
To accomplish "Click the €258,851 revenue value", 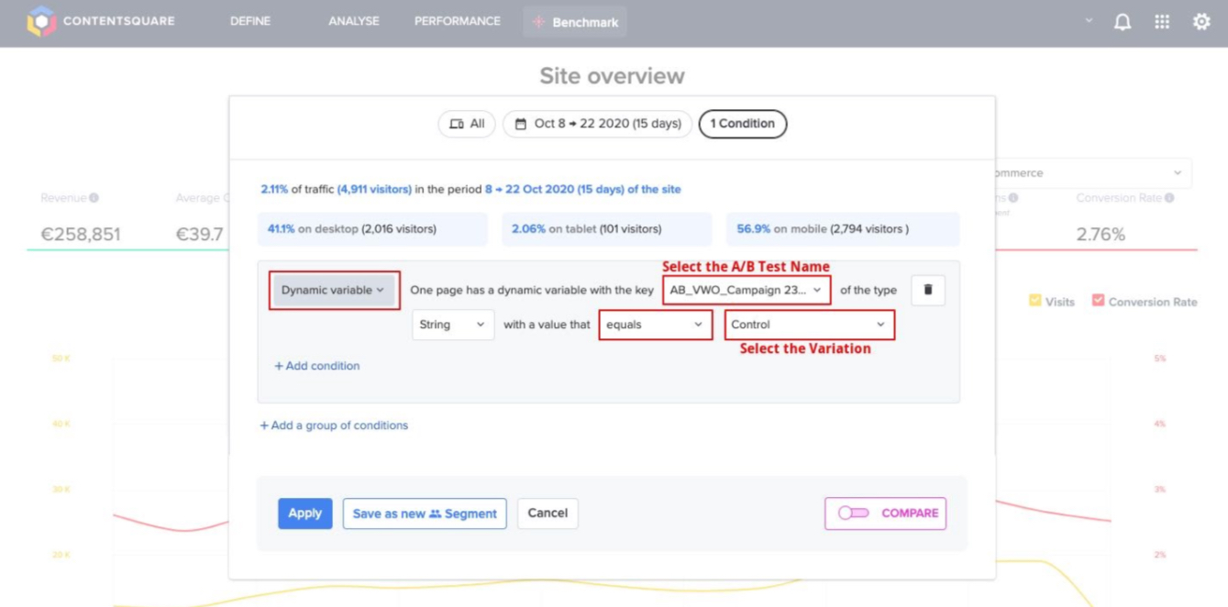I will 81,235.
